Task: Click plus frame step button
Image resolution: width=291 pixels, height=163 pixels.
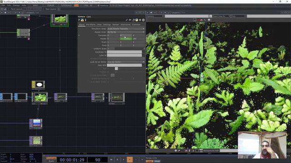Action: [x=142, y=160]
